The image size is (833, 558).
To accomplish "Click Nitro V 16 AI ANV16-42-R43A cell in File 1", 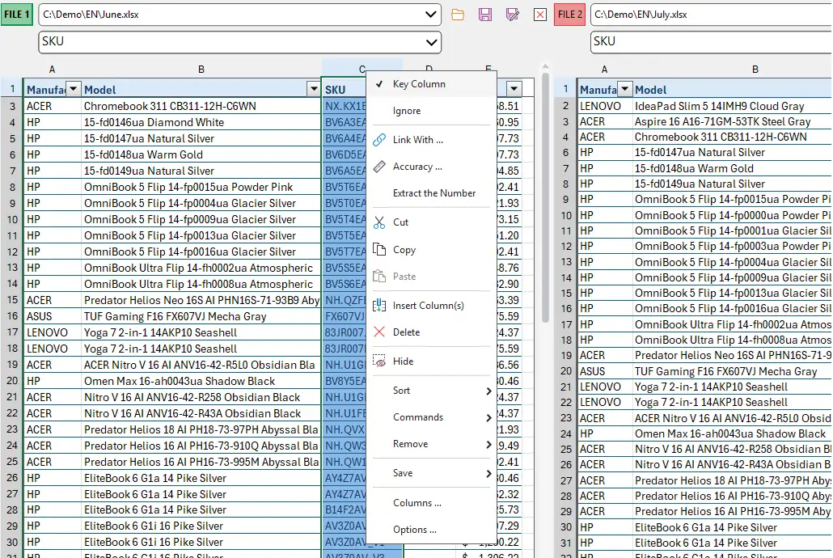I will (x=201, y=413).
